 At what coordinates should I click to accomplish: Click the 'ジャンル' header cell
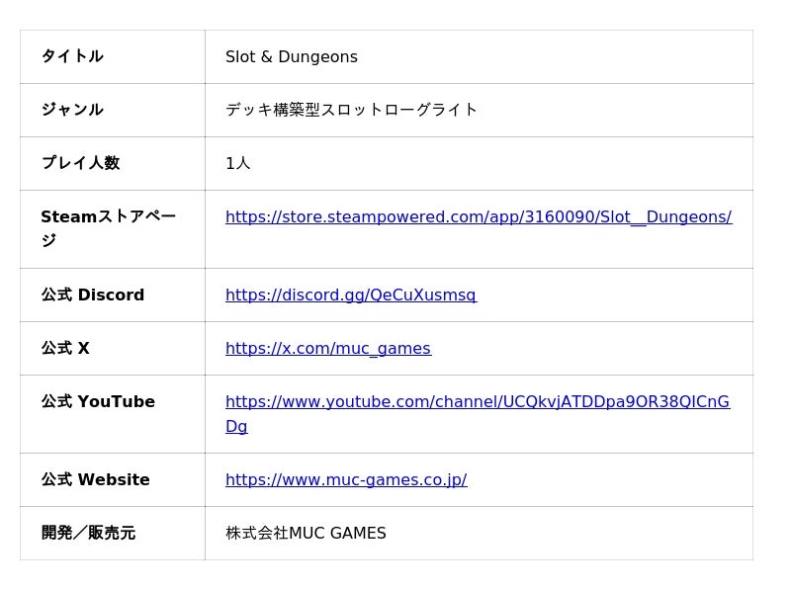pos(72,111)
